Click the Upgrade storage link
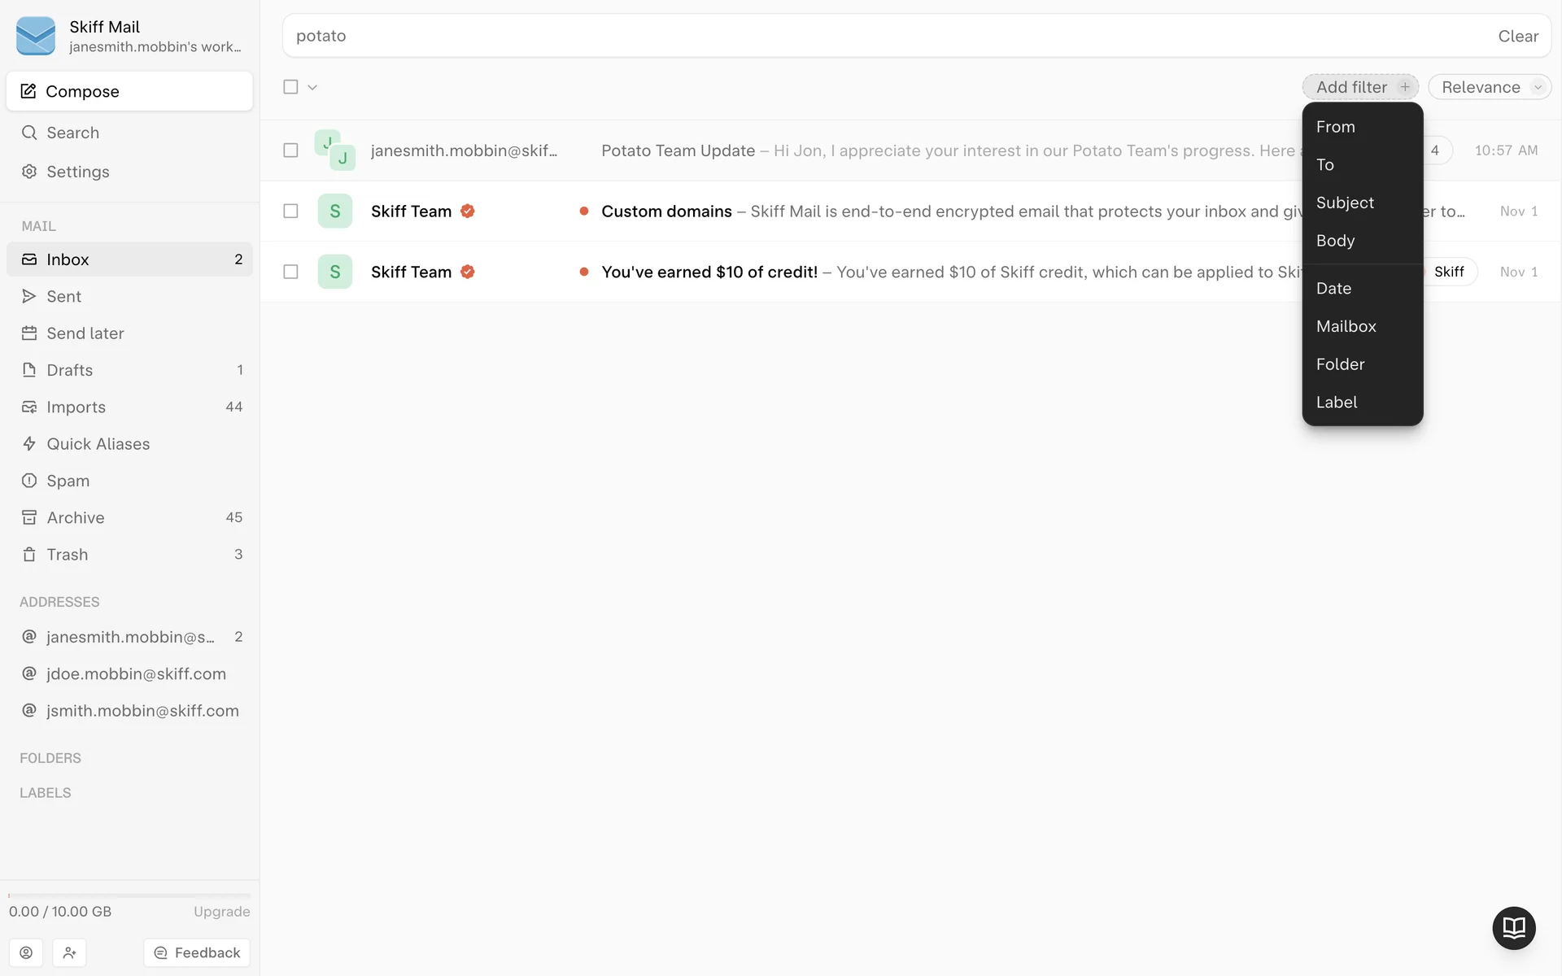 (x=221, y=912)
